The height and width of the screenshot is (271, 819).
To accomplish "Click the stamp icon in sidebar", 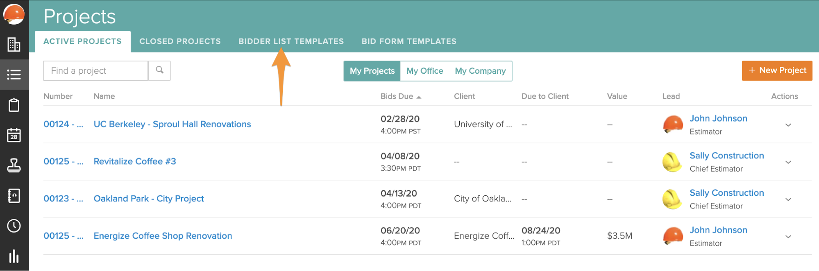I will (x=14, y=165).
